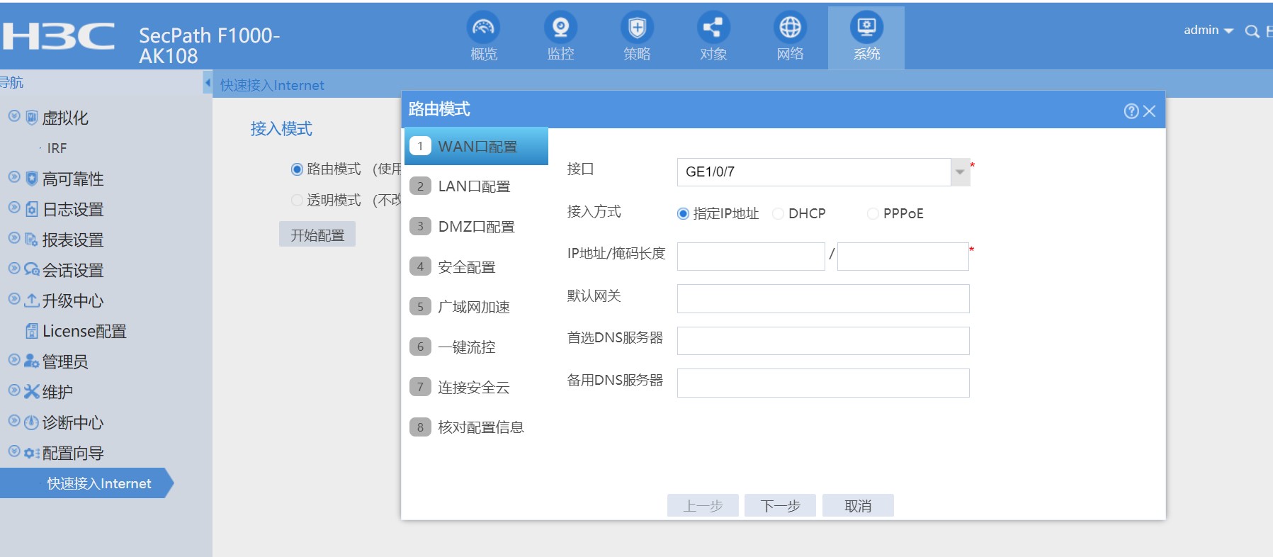Open the 接口 dropdown arrow

tap(960, 172)
